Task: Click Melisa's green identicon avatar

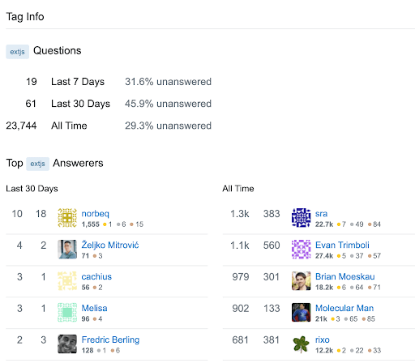Action: (67, 313)
